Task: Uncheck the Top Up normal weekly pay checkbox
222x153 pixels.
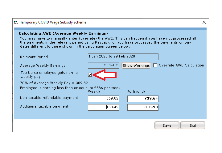Action: coord(90,74)
